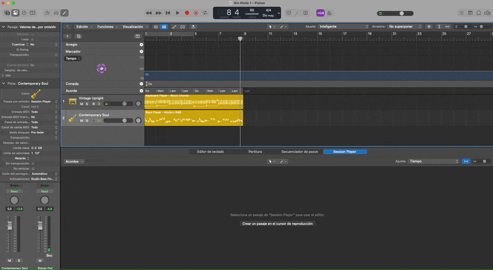Viewport: 493px width, 270px height.
Task: Toggle vertical auto zoom button
Action: coord(439,26)
